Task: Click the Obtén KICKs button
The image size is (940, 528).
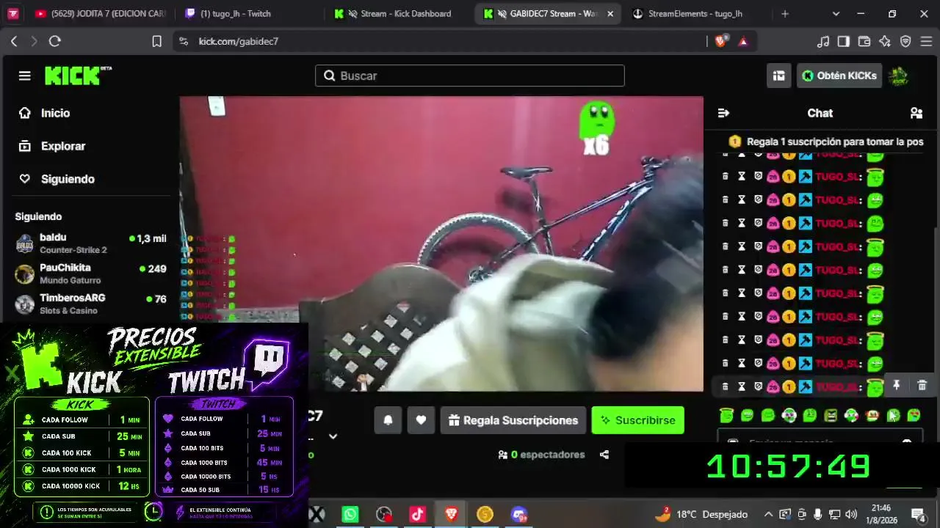Action: [x=839, y=76]
